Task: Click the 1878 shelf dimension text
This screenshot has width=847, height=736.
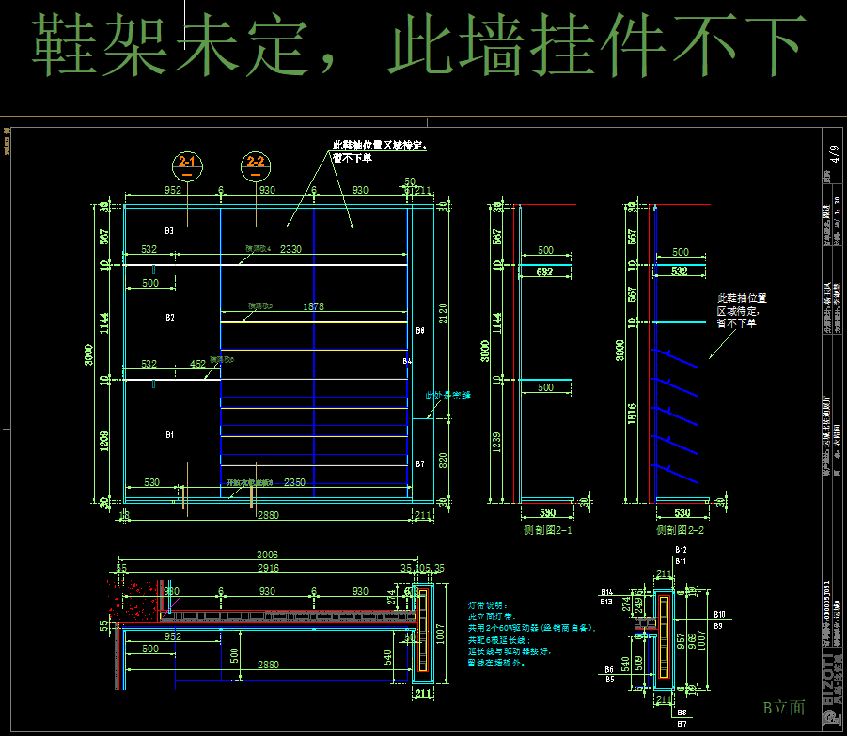Action: (313, 306)
